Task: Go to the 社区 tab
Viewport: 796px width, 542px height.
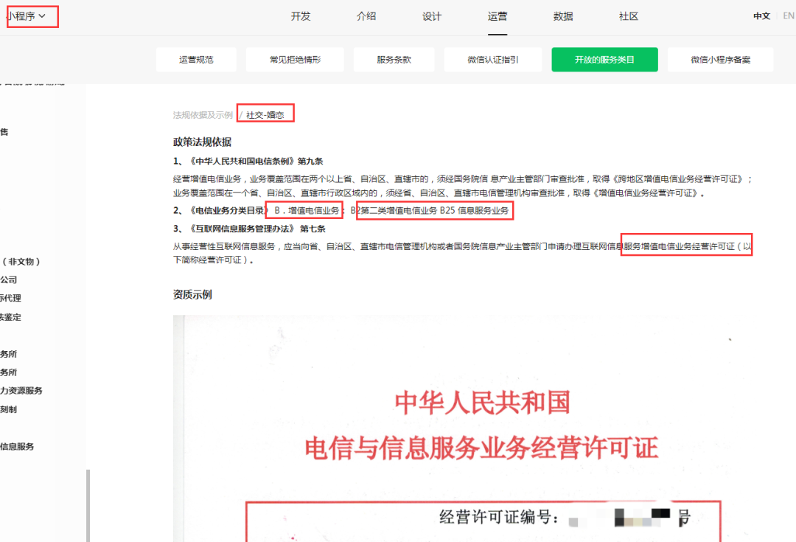Action: [x=629, y=16]
